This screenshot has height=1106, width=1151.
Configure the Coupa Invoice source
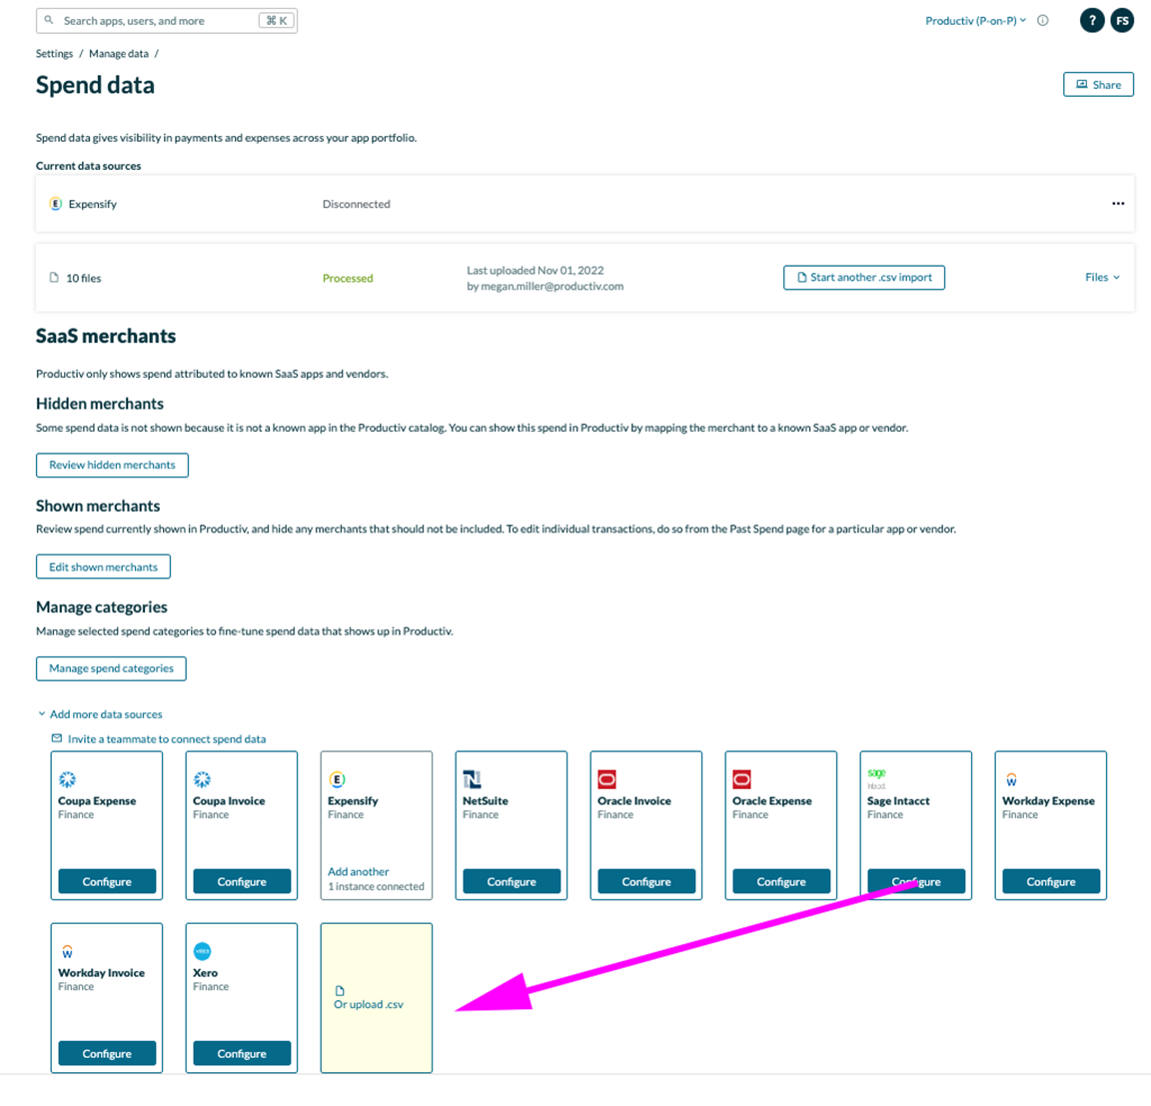(242, 881)
